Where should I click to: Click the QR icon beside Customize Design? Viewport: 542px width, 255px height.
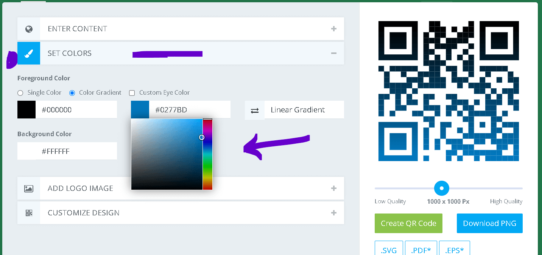click(x=29, y=213)
